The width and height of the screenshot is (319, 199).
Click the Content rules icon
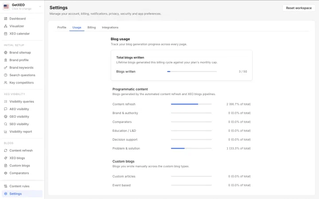pyautogui.click(x=5, y=186)
